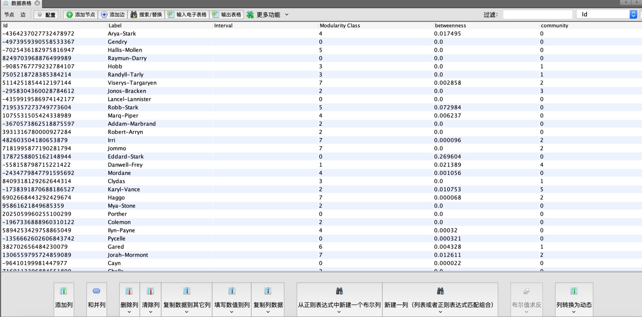Close the 数据表格 tab with its X
642x317 pixels.
37,3
